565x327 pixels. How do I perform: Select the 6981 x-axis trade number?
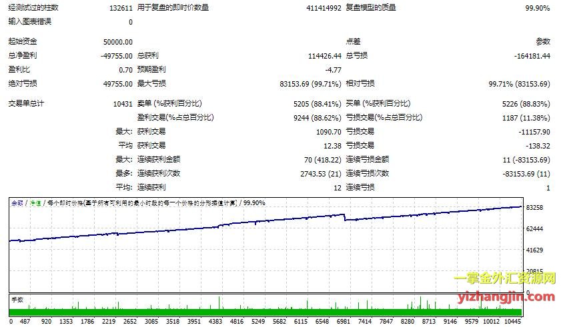[x=343, y=321]
